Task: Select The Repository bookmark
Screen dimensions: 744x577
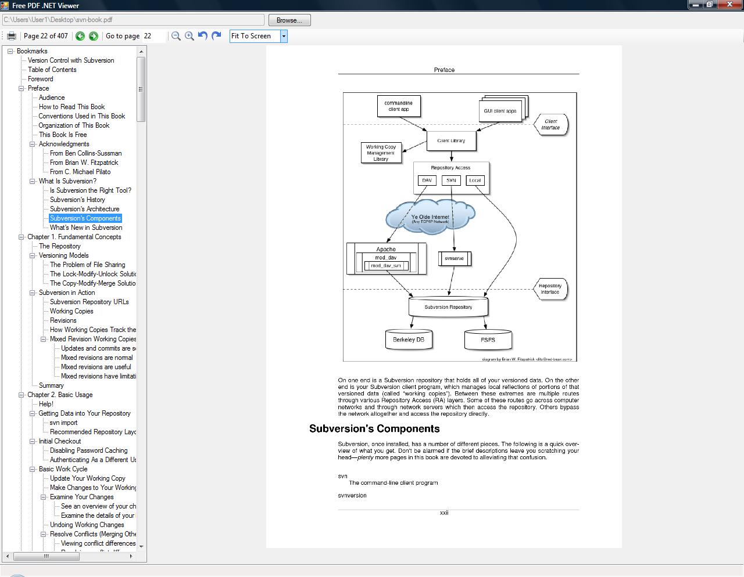Action: click(60, 246)
